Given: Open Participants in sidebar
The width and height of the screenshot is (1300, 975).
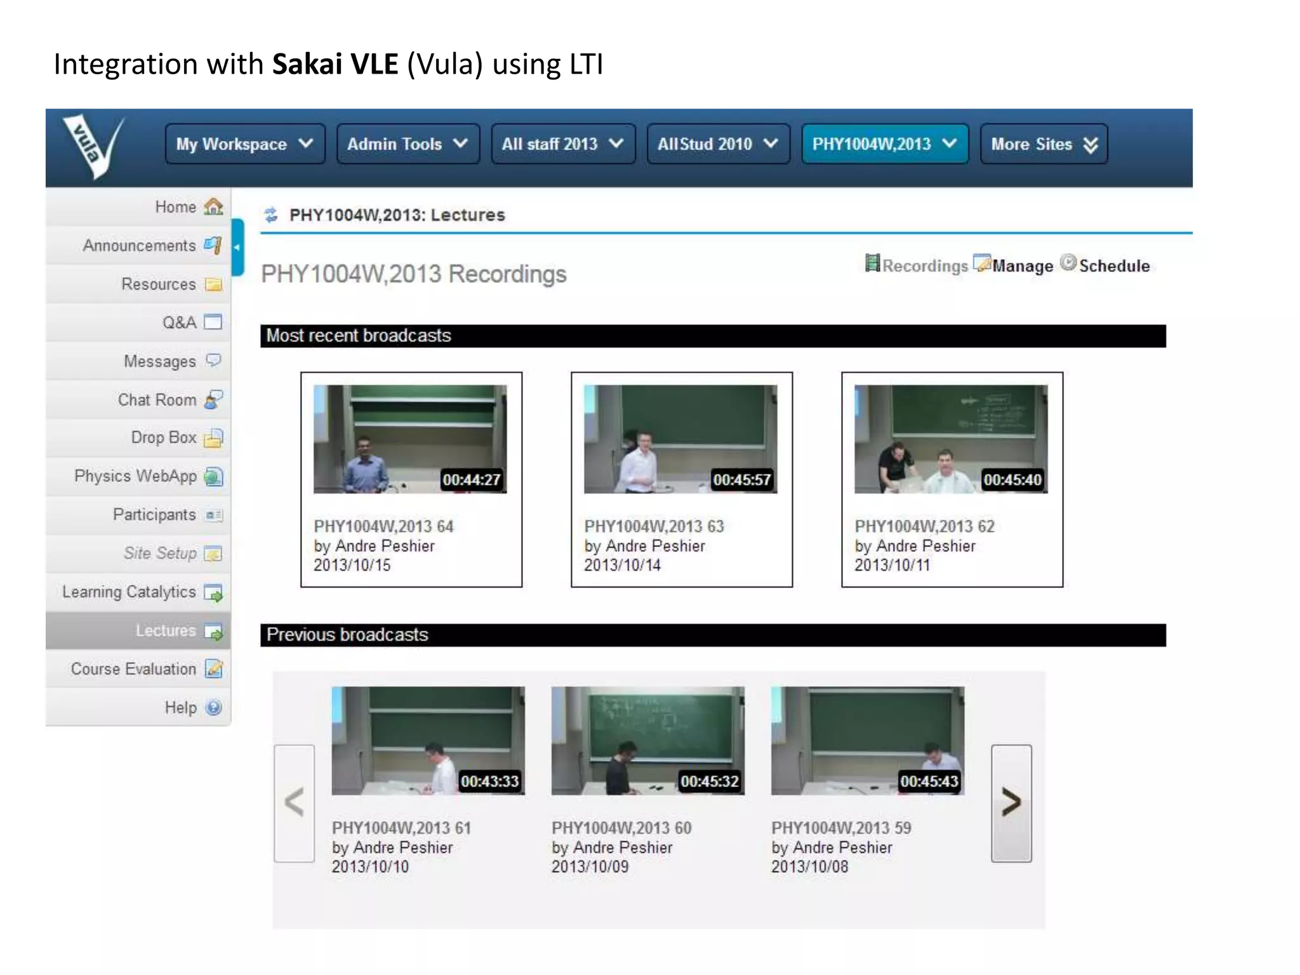Looking at the screenshot, I should [138, 515].
